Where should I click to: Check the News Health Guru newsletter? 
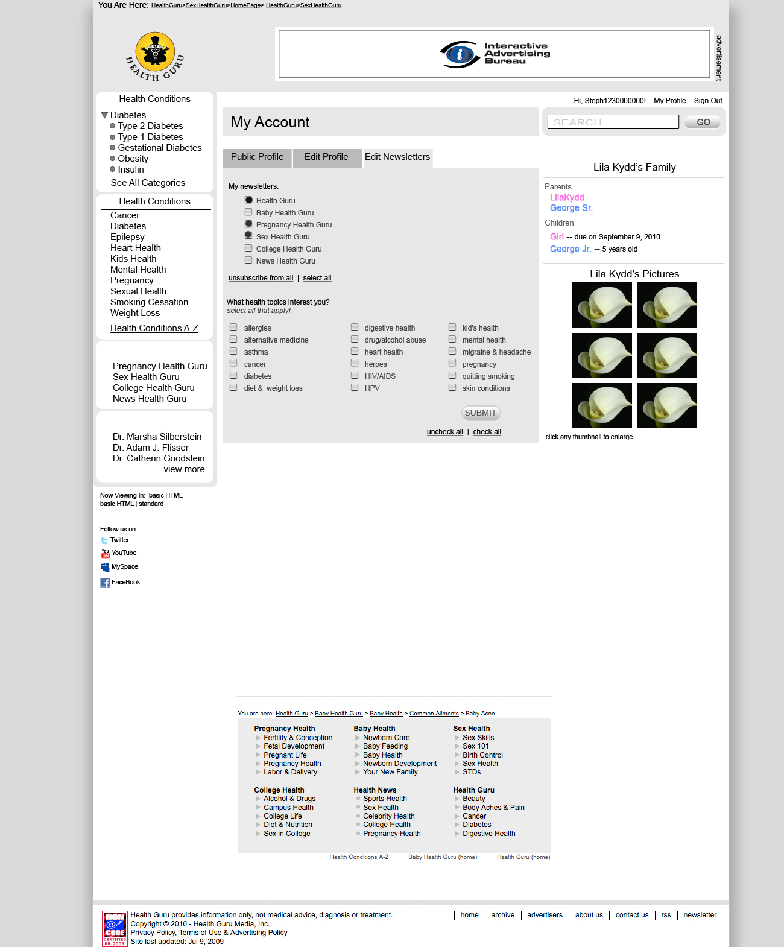click(248, 260)
